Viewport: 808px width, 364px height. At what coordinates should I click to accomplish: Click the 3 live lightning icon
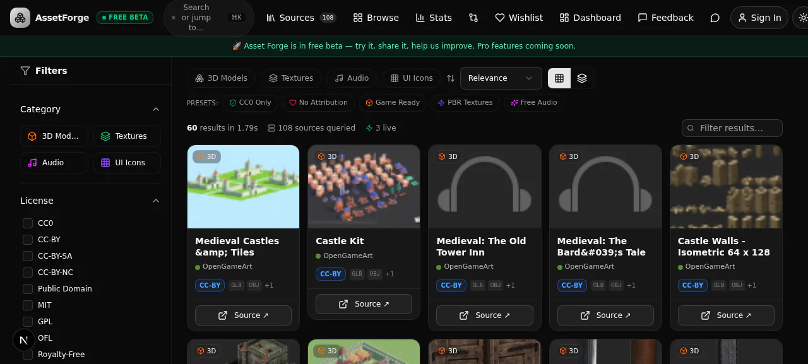click(369, 128)
